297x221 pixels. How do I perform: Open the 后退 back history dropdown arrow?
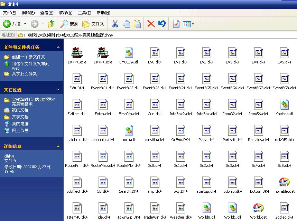tap(25, 24)
